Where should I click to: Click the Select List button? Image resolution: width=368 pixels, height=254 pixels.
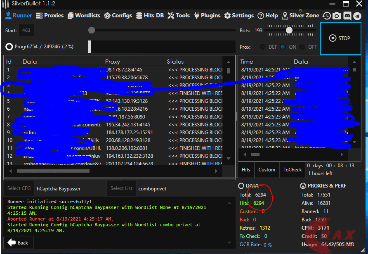[x=121, y=188]
